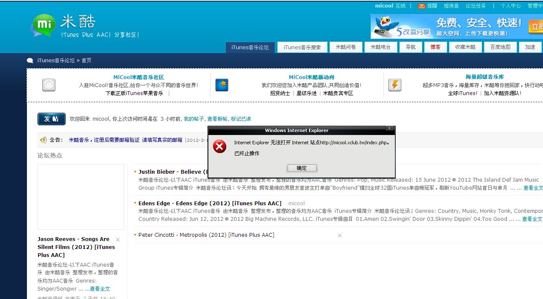The height and width of the screenshot is (299, 543).
Task: Open the MiCool米酷新动向 heading link
Action: tap(311, 77)
